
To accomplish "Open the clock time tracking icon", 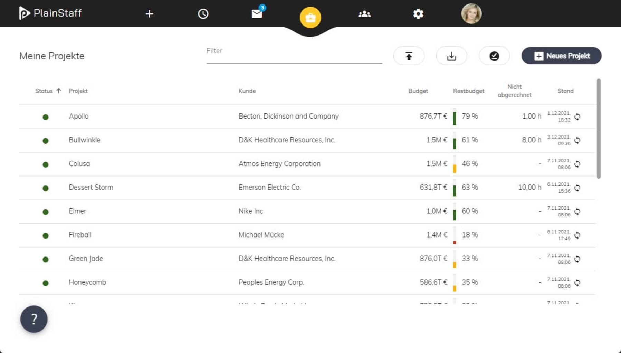I will click(x=203, y=14).
